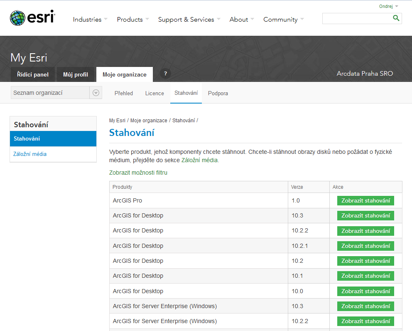Click the Arcdata Praha SRO organization name

click(x=365, y=74)
